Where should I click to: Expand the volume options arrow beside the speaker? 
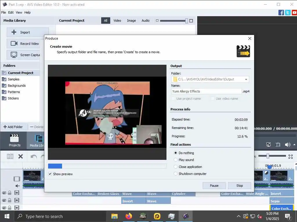click(294, 145)
